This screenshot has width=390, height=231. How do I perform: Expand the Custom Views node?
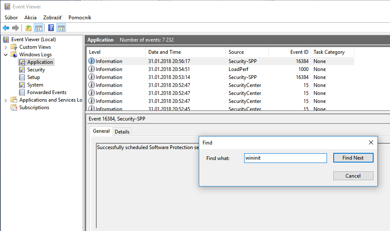coord(6,47)
